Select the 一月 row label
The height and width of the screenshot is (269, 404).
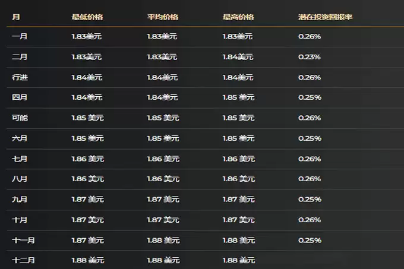tap(20, 37)
